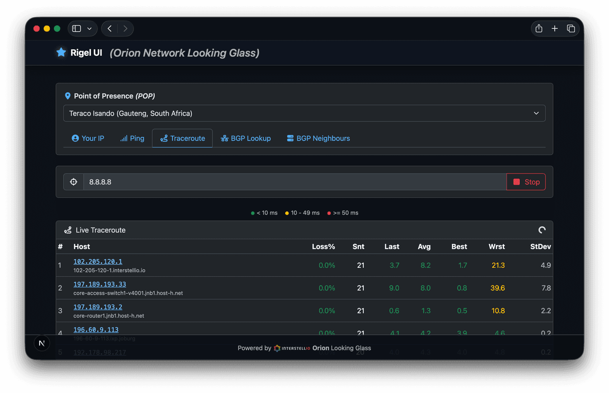Open a new browser tab with the plus button
609x393 pixels.
(554, 28)
